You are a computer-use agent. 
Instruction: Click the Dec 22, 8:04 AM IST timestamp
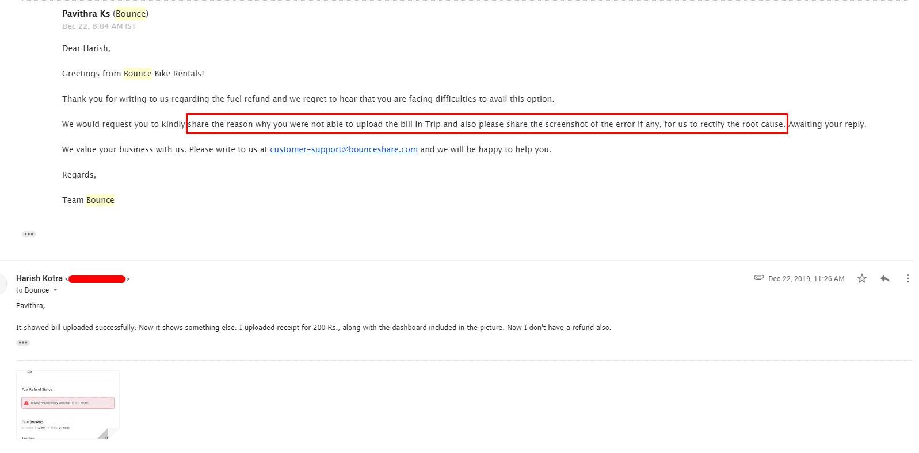(x=99, y=26)
